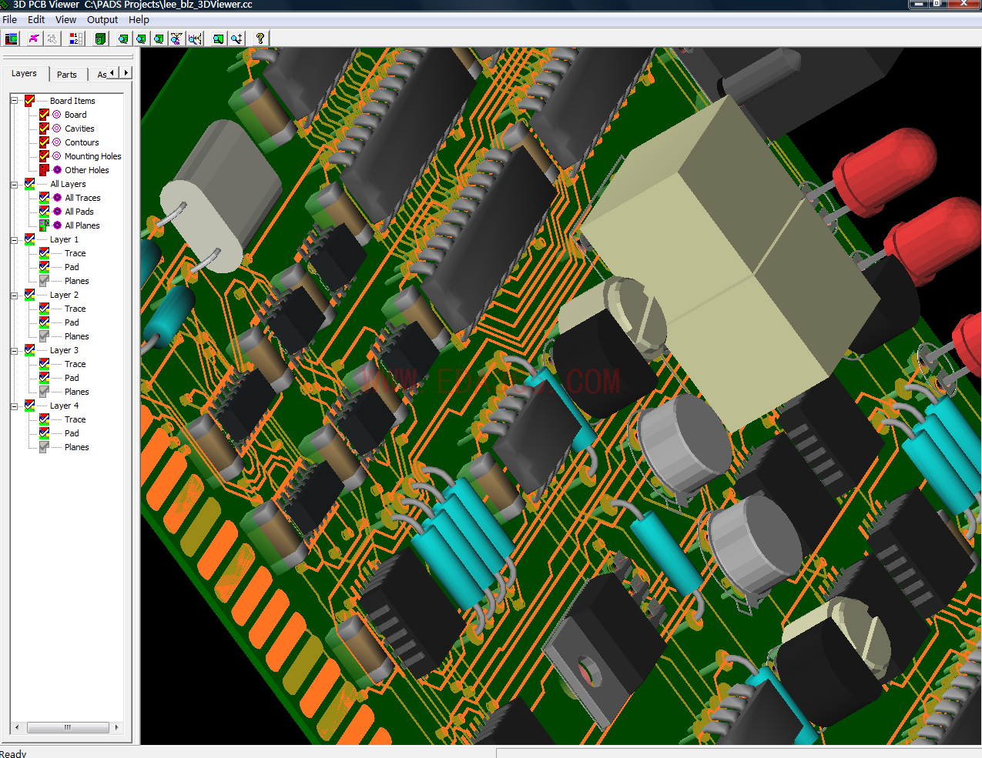This screenshot has width=982, height=758.
Task: Toggle the All Planes checkbox
Action: tap(44, 225)
